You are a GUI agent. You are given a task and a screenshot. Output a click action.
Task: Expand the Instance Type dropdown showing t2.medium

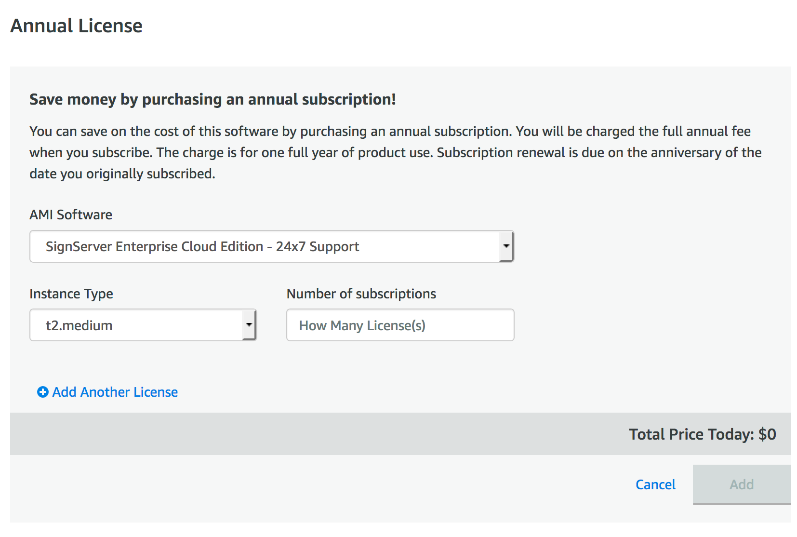[x=143, y=325]
